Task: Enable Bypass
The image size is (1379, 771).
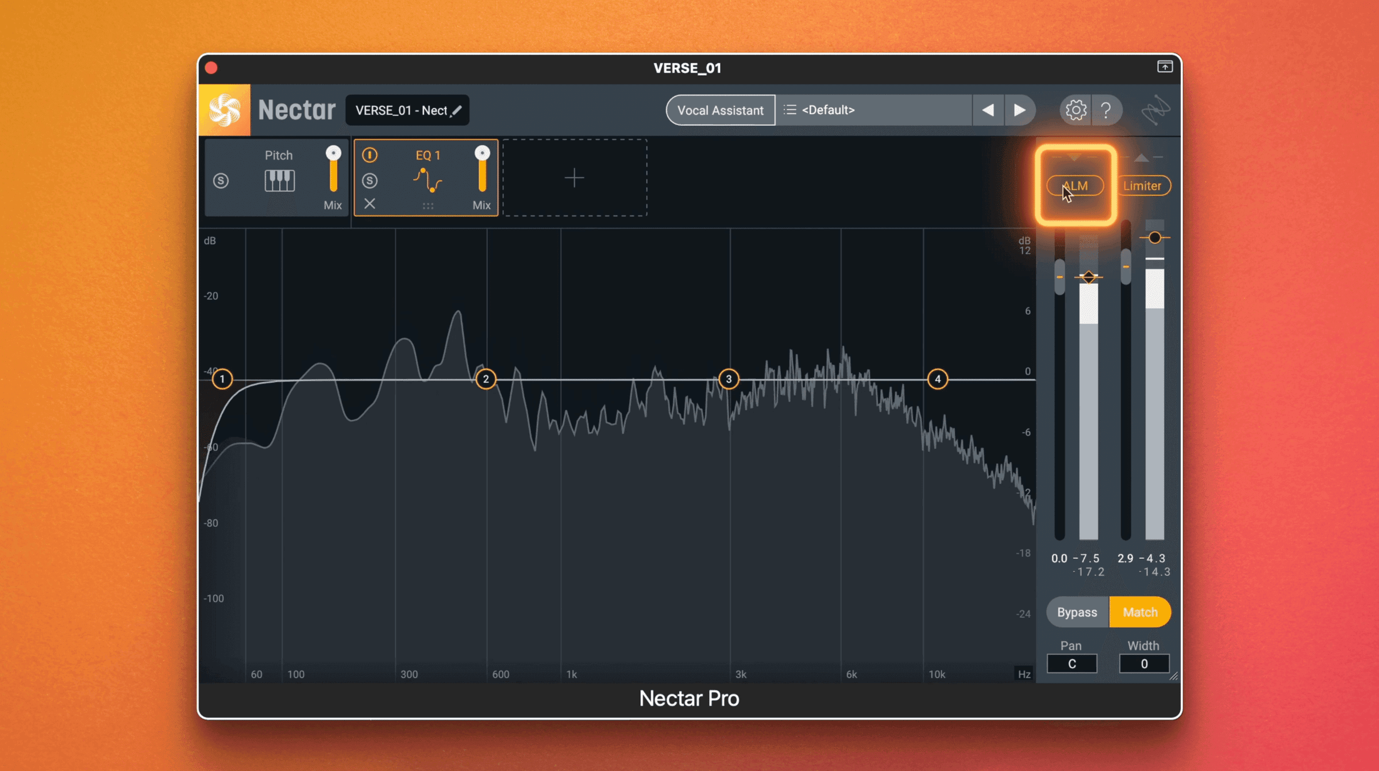Action: click(1077, 612)
